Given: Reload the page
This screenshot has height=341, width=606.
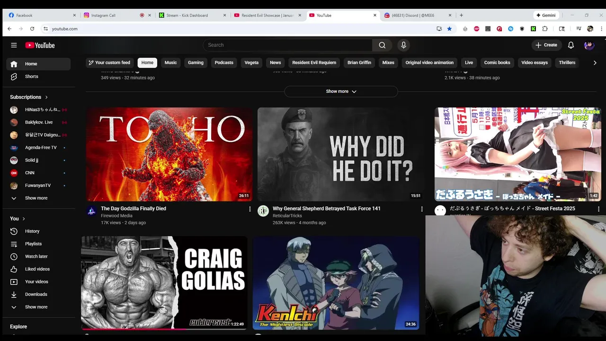Looking at the screenshot, I should [32, 29].
